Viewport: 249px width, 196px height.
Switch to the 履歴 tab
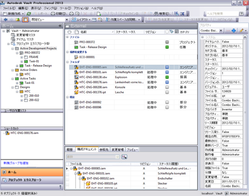[x=70, y=150]
